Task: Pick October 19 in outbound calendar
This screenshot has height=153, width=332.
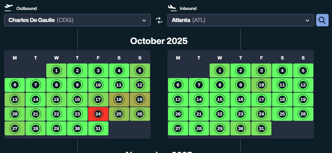Action: tap(140, 99)
